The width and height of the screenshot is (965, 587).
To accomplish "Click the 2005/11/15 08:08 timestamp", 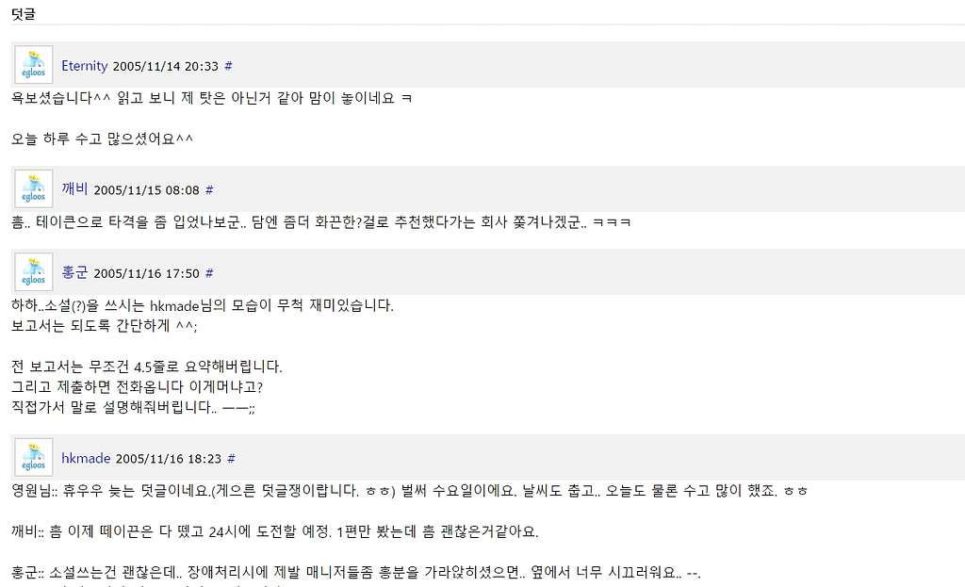I will [x=146, y=190].
